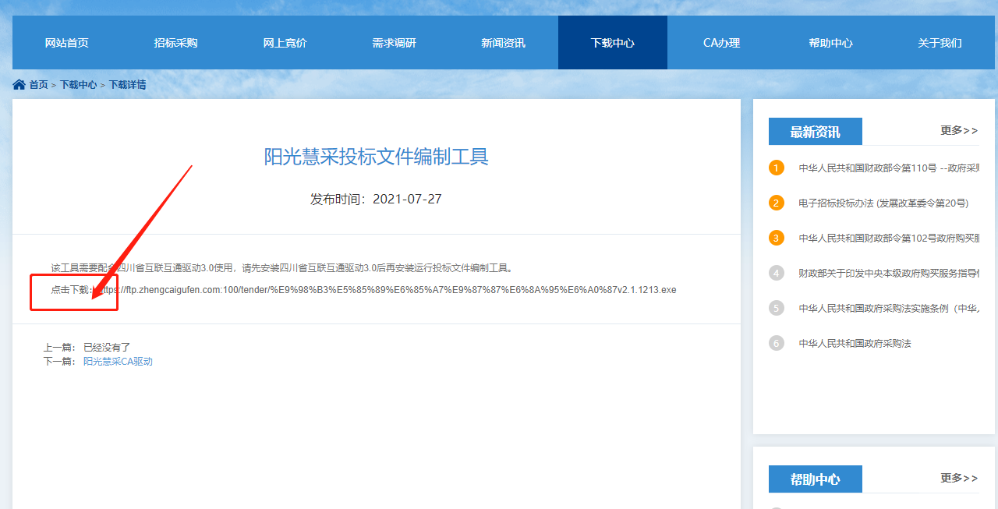Click the home icon in breadcrumb
Viewport: 998px width, 509px height.
point(19,84)
